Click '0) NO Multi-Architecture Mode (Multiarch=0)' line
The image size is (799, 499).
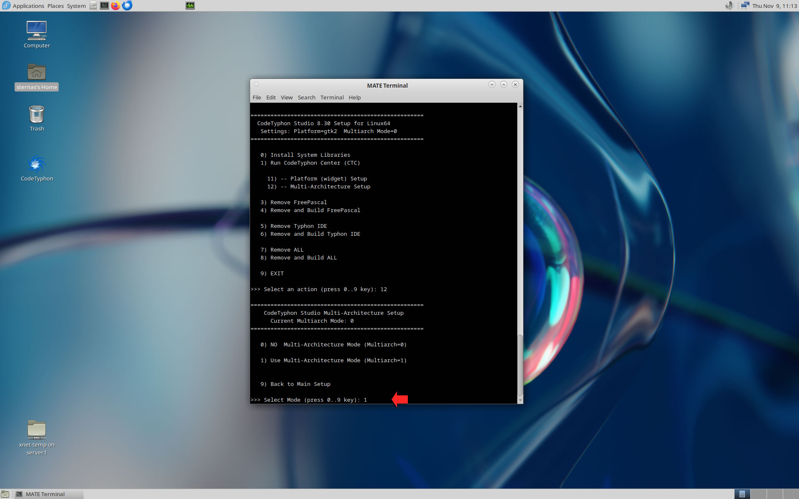[333, 344]
